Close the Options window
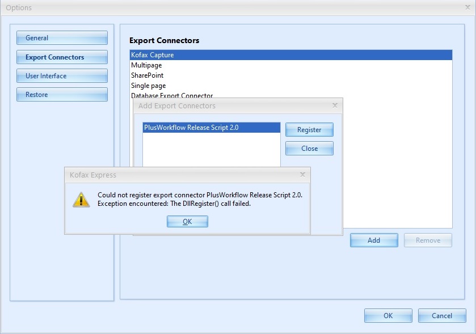Image resolution: width=476 pixels, height=334 pixels. pyautogui.click(x=468, y=7)
